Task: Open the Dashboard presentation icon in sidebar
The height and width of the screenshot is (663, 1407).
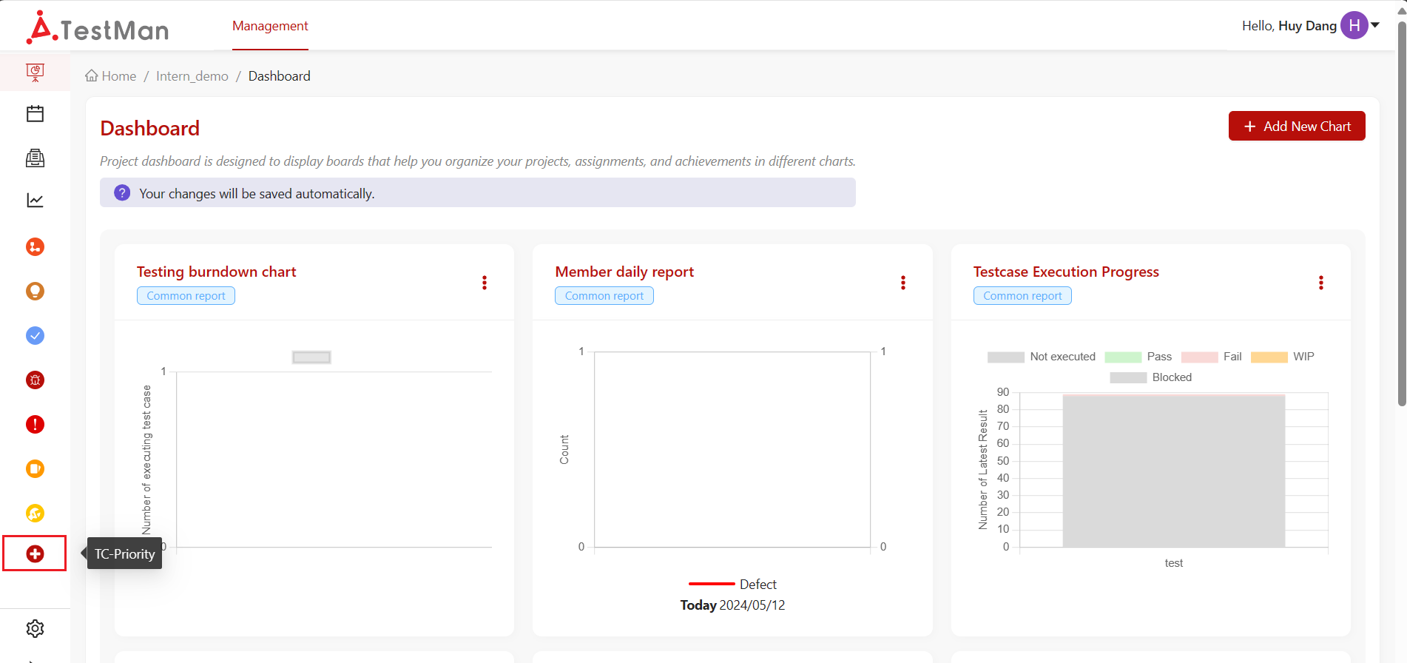Action: [35, 72]
